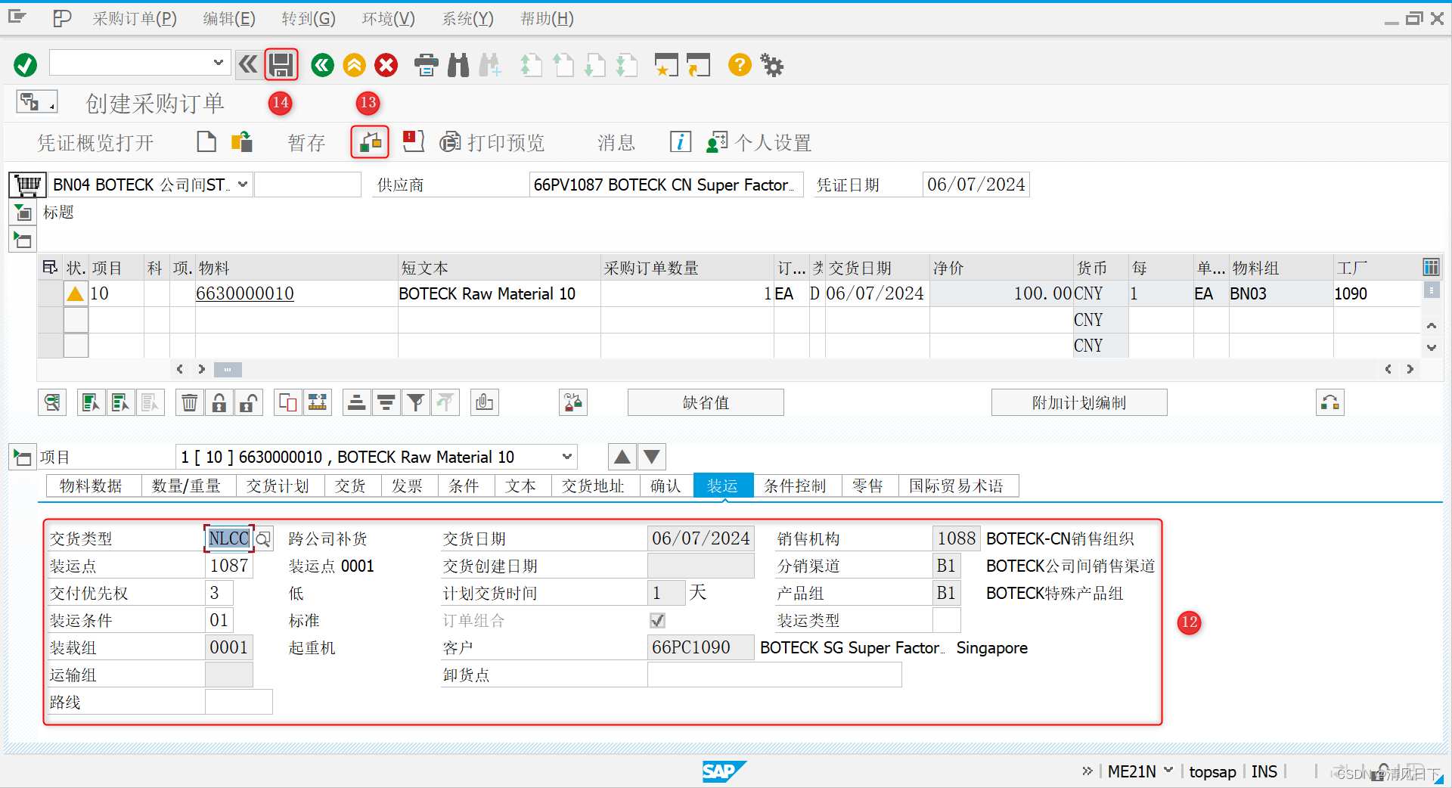Expand the command field dropdown
Viewport: 1452px width, 788px height.
tap(218, 63)
